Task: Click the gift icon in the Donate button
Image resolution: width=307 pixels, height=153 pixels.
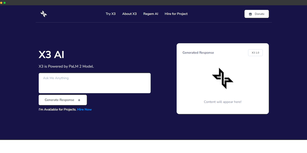Action: click(x=250, y=14)
